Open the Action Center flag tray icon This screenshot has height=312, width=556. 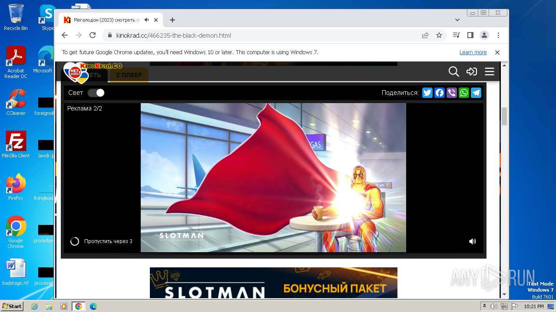click(514, 306)
